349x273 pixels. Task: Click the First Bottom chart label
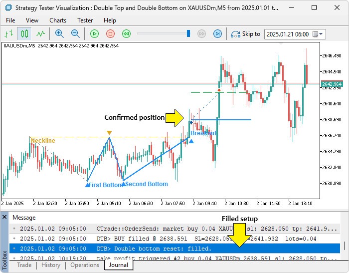tap(106, 185)
